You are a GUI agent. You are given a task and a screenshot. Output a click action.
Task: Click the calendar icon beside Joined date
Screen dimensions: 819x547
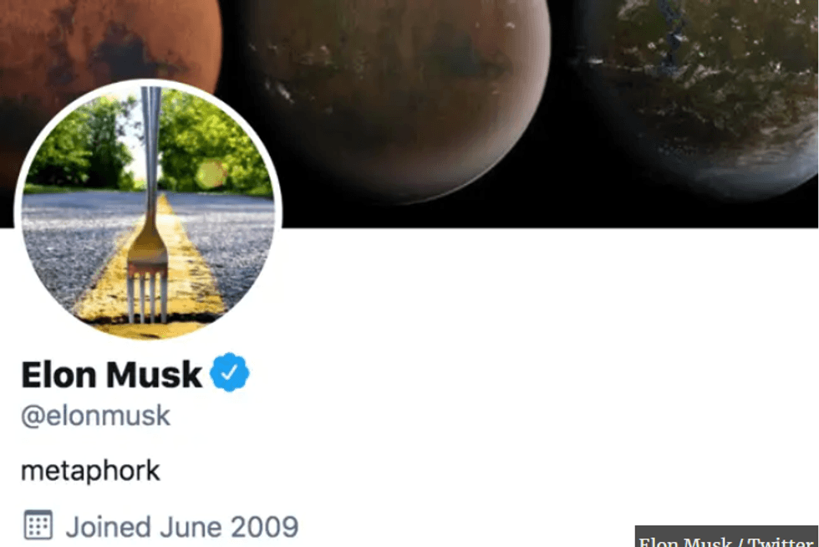click(38, 524)
